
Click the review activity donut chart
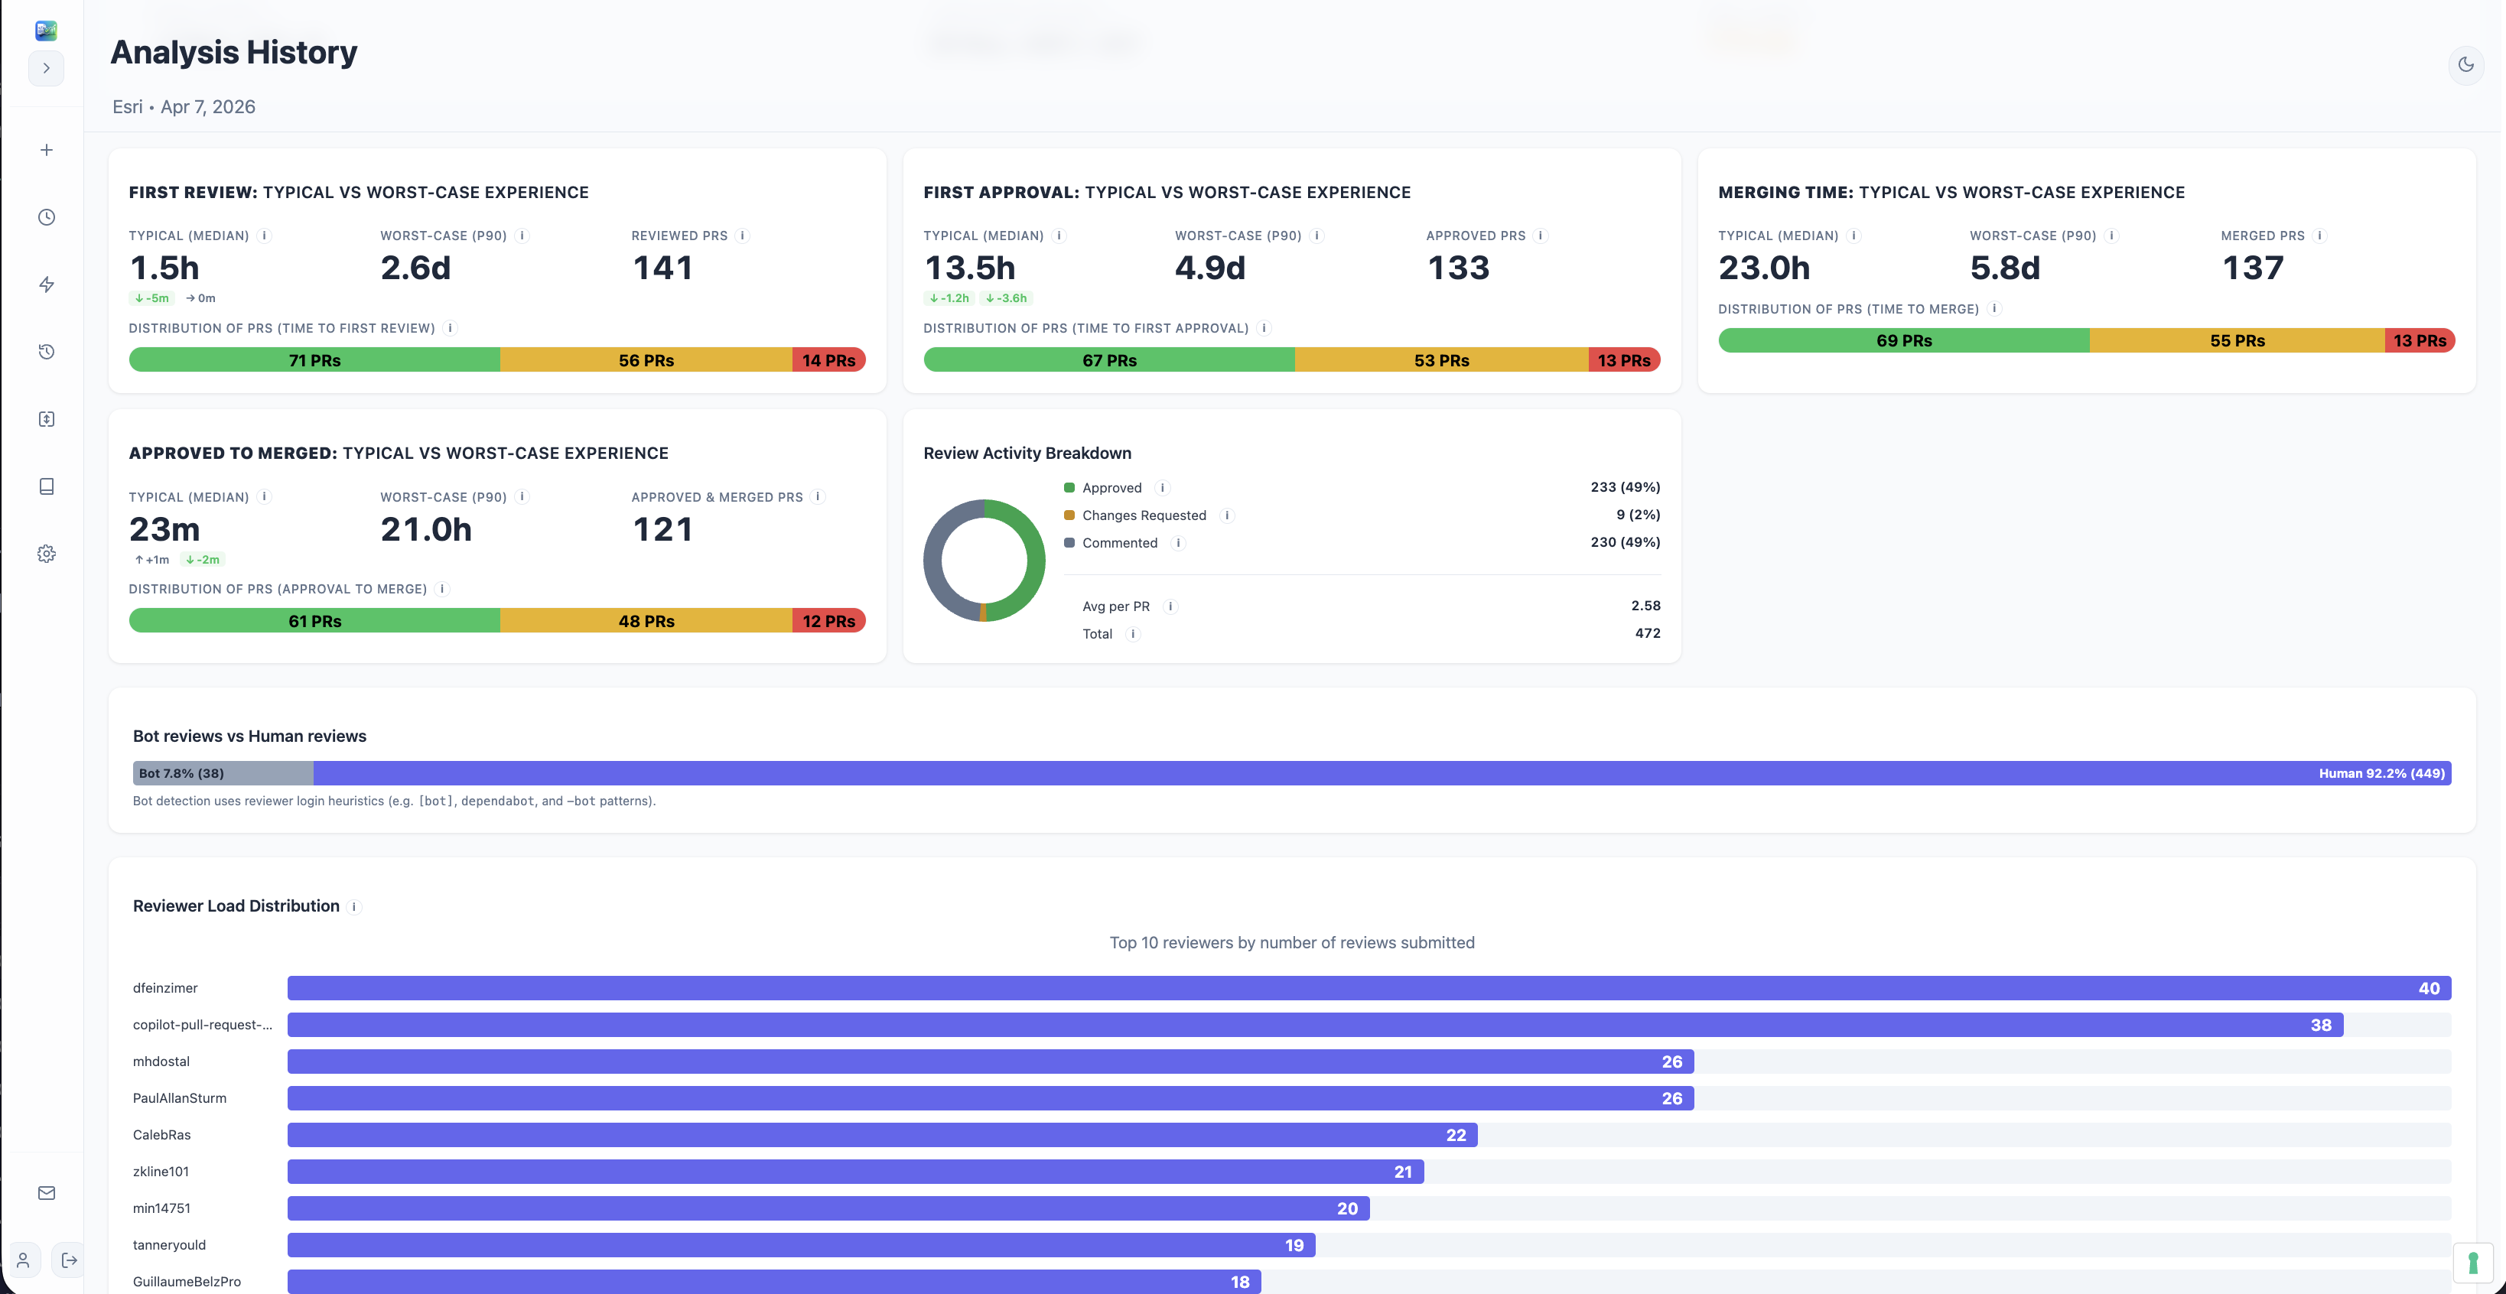[984, 561]
